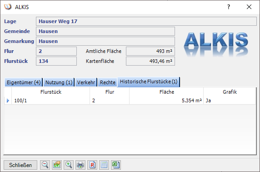Export data with the Excel icon
Viewport: 260px width, 172px height.
(116, 165)
